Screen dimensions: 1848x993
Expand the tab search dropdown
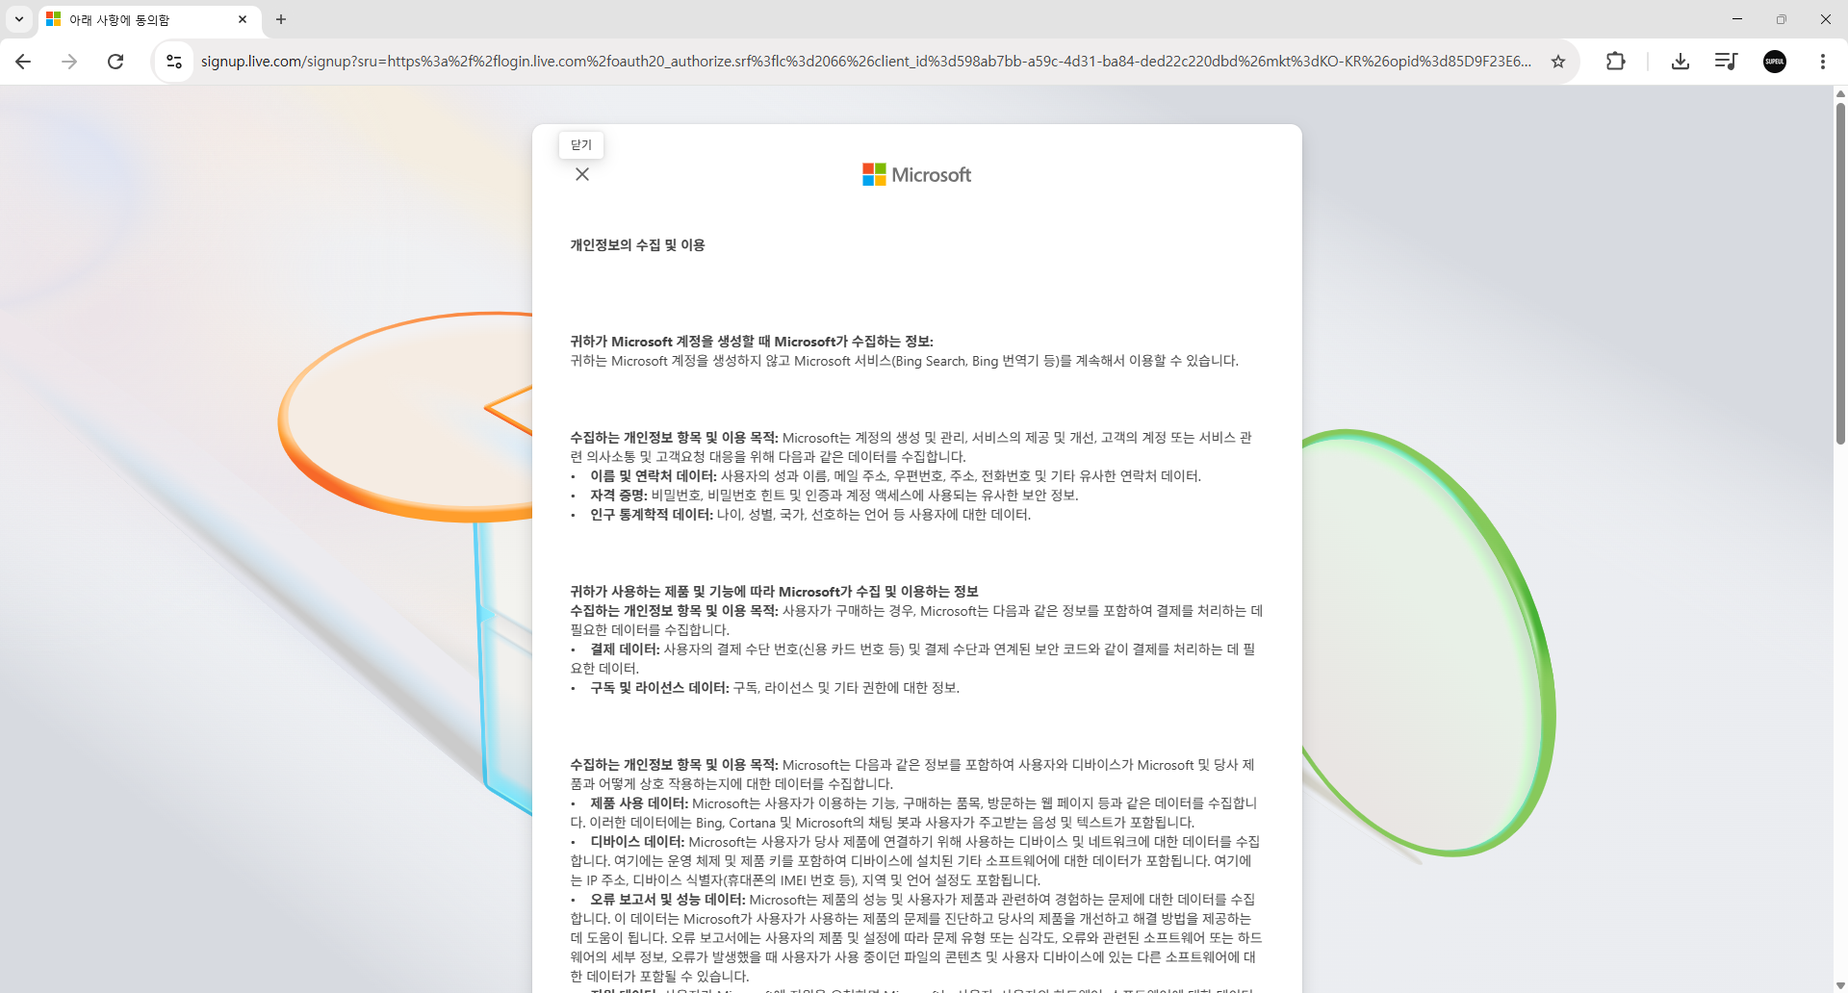tap(19, 19)
